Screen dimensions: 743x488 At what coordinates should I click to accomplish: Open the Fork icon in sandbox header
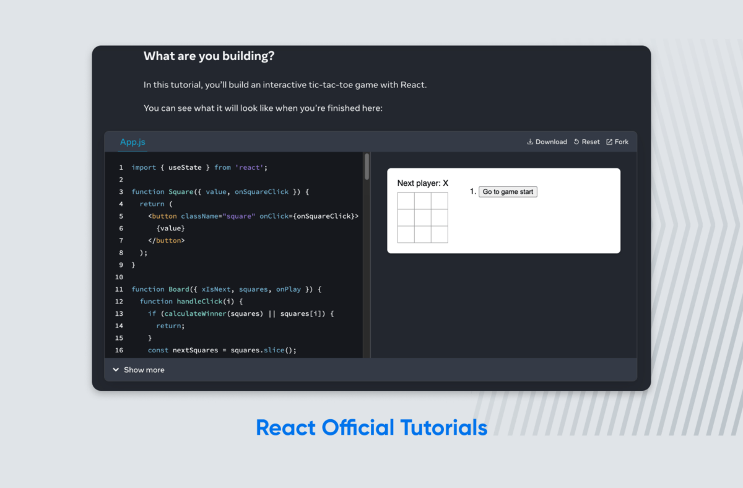(x=609, y=142)
